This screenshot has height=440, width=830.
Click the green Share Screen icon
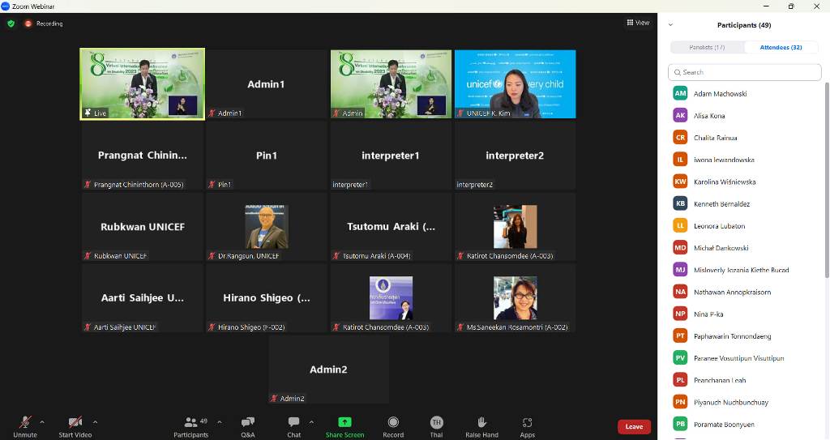click(x=344, y=422)
